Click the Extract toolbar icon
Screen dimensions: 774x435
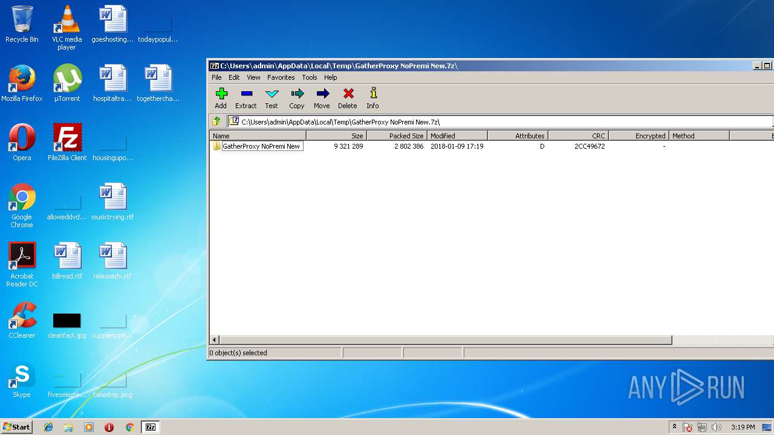pyautogui.click(x=246, y=98)
